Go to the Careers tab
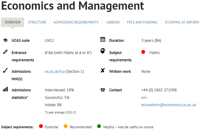This screenshot has width=206, height=132. coord(113,22)
